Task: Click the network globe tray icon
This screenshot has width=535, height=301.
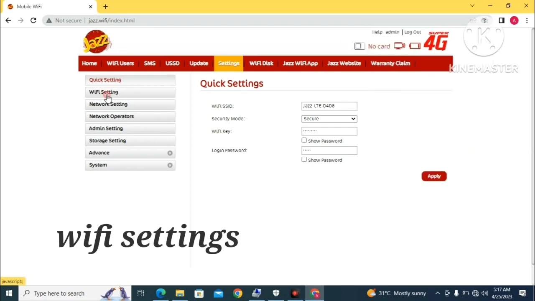Action: 475,293
